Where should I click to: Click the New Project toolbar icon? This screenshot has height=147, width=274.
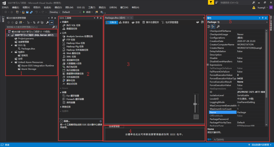17,12
